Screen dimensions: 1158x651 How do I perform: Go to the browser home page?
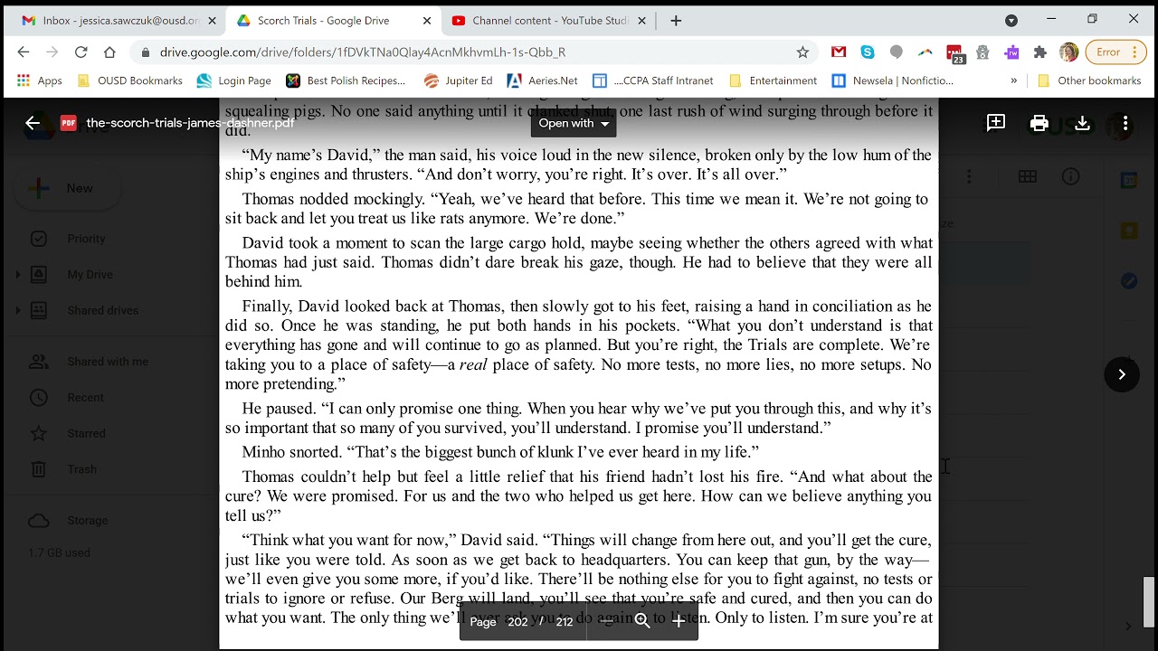[x=109, y=52]
